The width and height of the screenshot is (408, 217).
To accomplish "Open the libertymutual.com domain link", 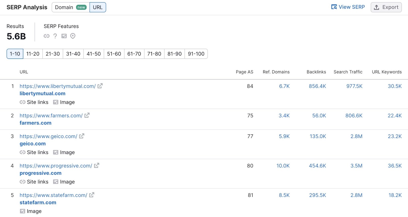I will click(43, 93).
